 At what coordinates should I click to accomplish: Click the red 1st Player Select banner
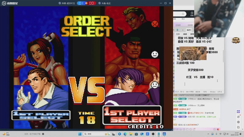tap(132, 115)
